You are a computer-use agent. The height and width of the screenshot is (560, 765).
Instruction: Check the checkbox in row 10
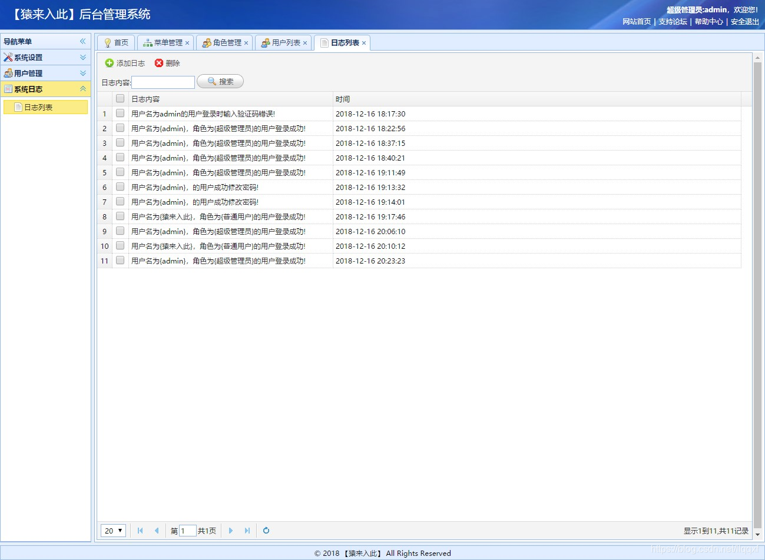pos(120,245)
